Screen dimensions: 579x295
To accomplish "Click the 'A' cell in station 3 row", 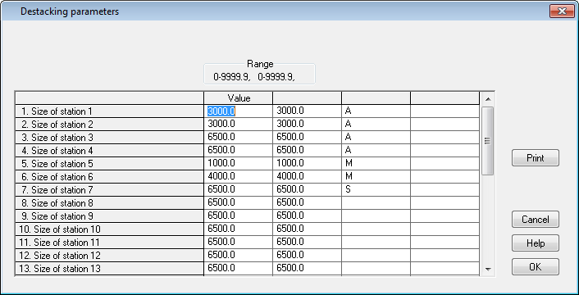I will (376, 137).
